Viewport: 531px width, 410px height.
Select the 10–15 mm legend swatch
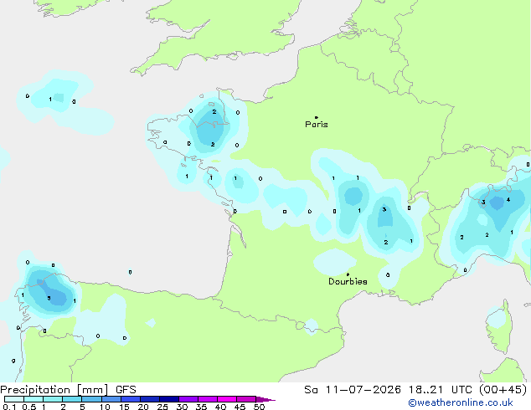point(111,399)
